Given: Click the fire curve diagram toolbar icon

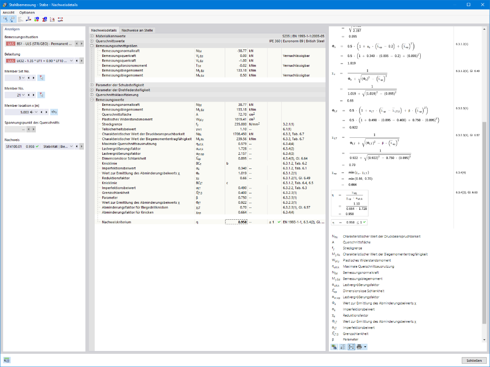Looking at the screenshot, I should coord(52,19).
